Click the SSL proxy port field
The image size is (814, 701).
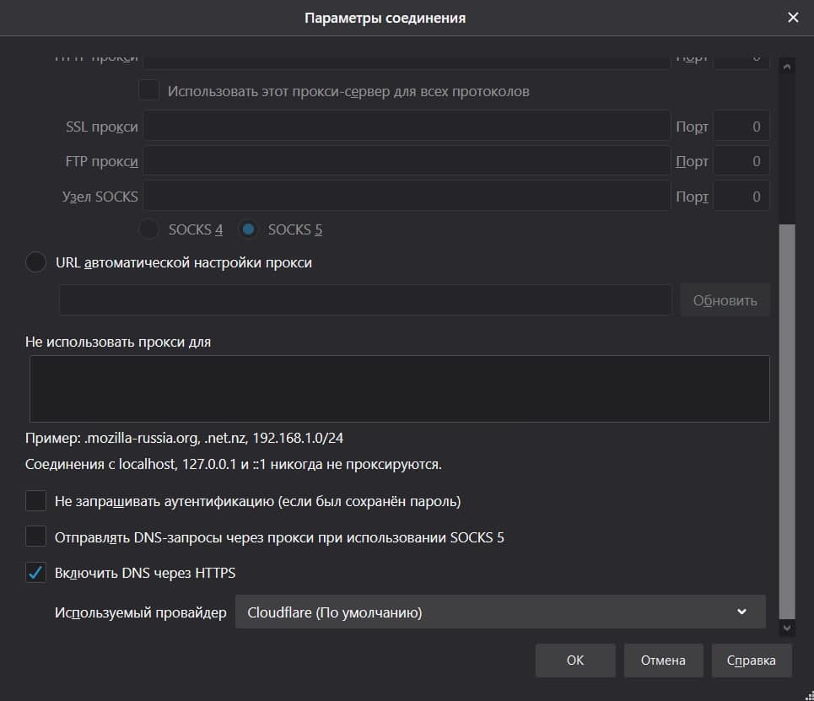tap(741, 127)
